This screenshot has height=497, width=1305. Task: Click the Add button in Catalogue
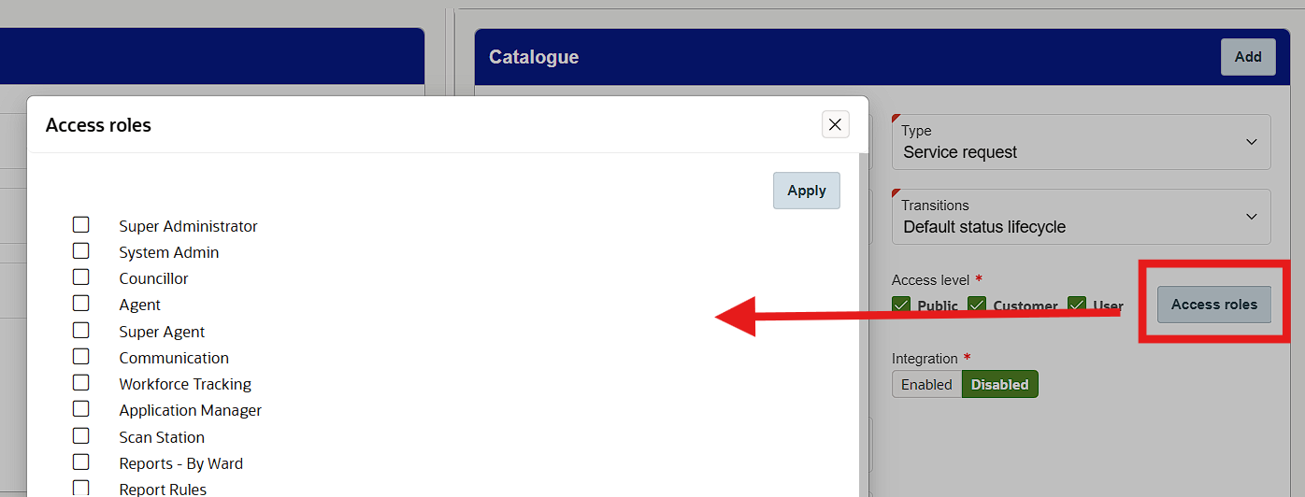1248,57
